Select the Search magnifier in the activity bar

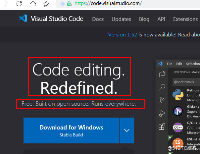[162, 87]
